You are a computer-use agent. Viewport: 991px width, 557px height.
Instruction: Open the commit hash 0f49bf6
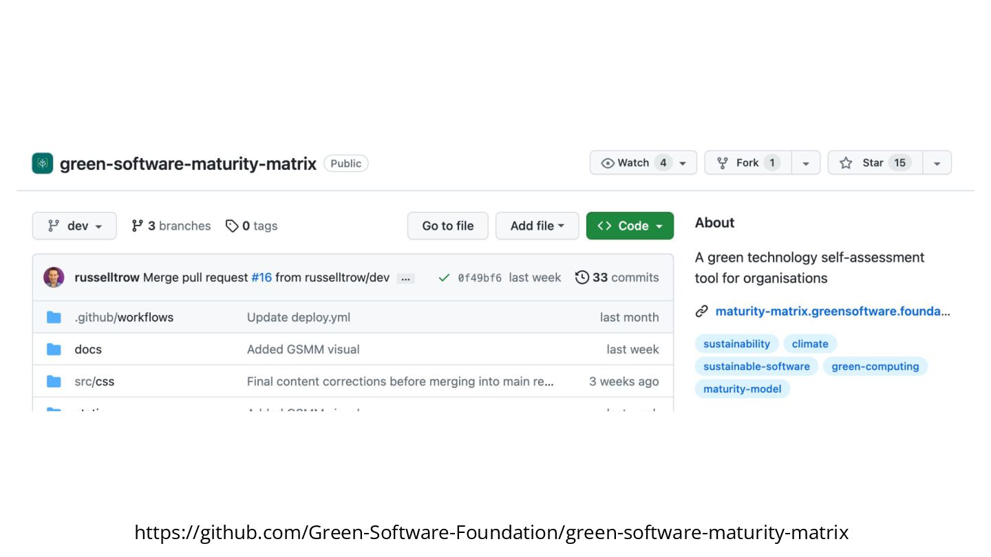[x=480, y=278]
